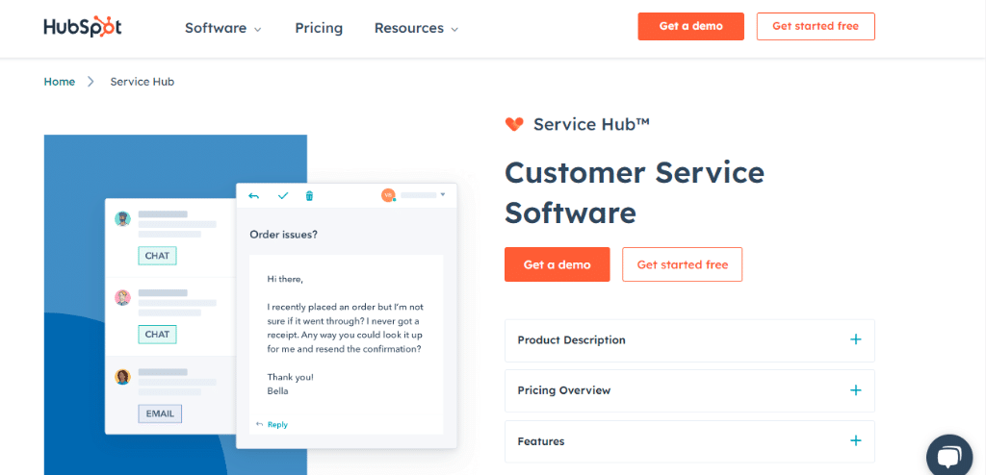Click the Service Hub™ label
Screen dimensions: 986x475
click(591, 124)
